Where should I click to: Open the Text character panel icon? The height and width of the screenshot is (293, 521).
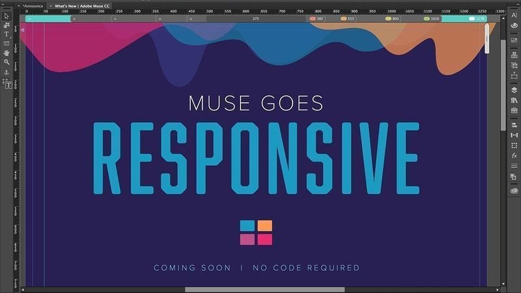click(x=514, y=15)
